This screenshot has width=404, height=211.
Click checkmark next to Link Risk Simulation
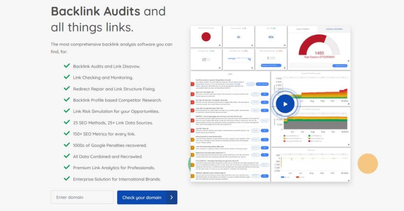click(x=67, y=111)
